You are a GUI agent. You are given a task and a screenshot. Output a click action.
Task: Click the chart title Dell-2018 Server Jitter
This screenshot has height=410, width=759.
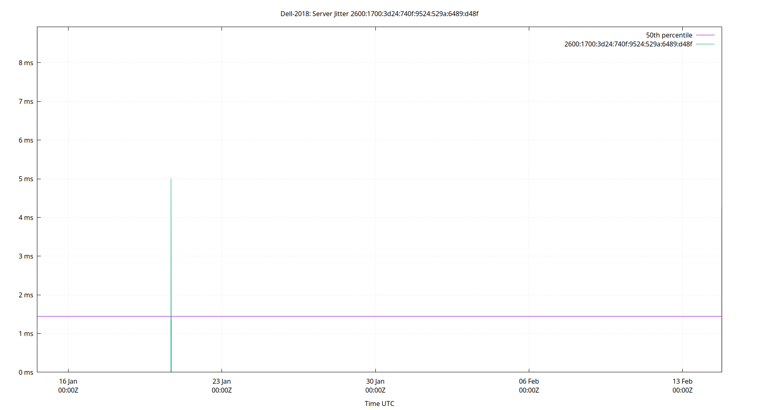379,14
